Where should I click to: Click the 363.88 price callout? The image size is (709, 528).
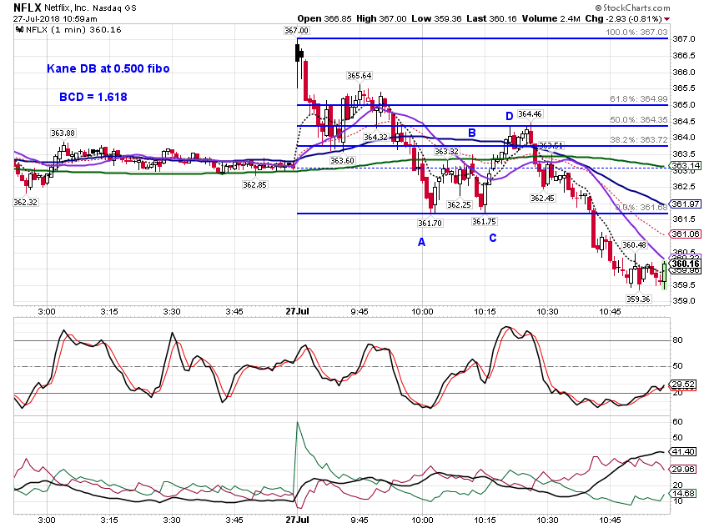click(x=63, y=133)
